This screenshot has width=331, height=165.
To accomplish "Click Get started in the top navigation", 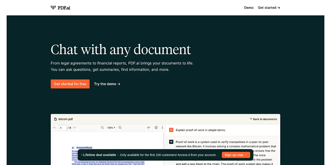I will (269, 8).
